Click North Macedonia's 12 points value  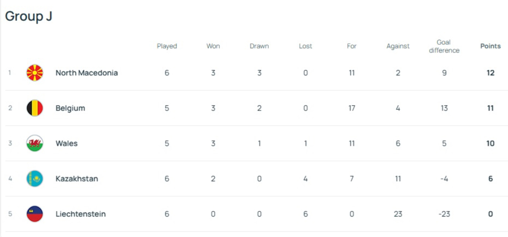click(x=490, y=73)
